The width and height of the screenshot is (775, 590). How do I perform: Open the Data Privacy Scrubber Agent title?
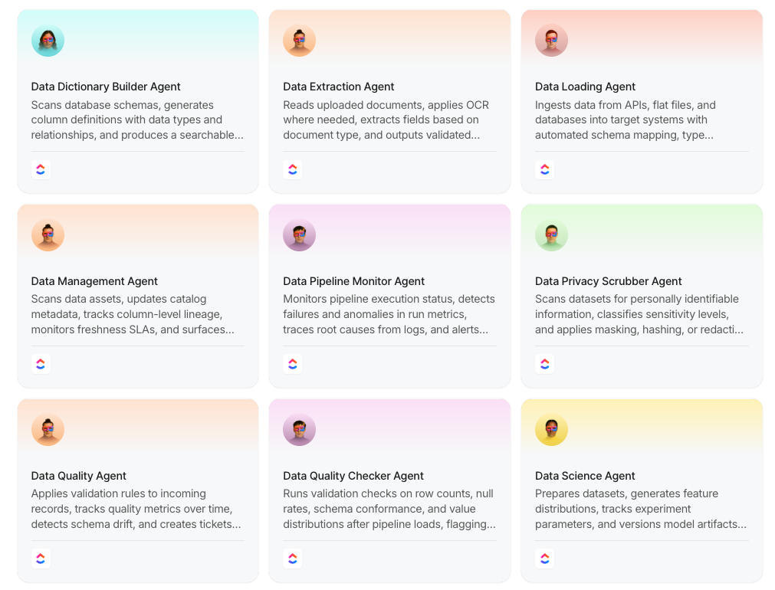[x=608, y=281]
